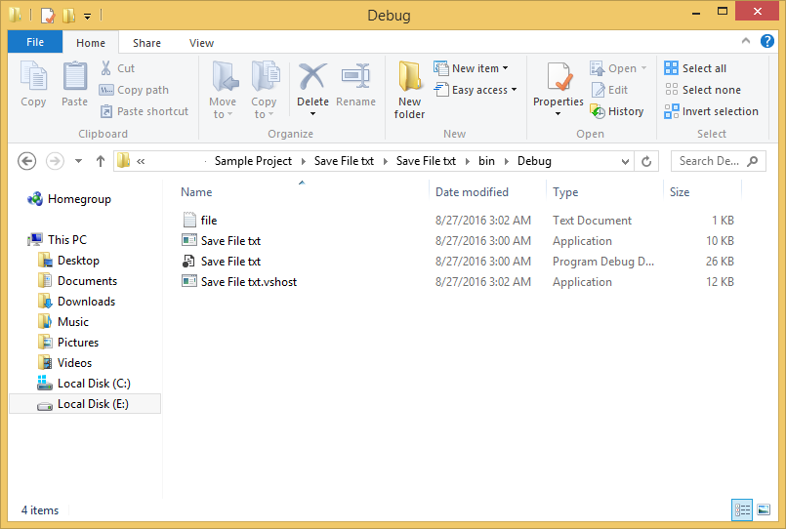The height and width of the screenshot is (529, 786).
Task: Sort by the Size column header
Action: tap(680, 192)
